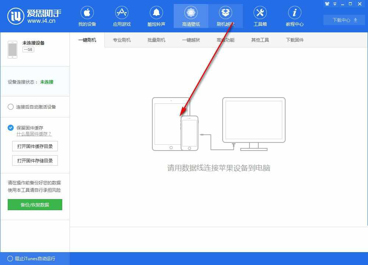Open the 下载固件 tab
Screen dimensions: 368x265
tap(295, 40)
